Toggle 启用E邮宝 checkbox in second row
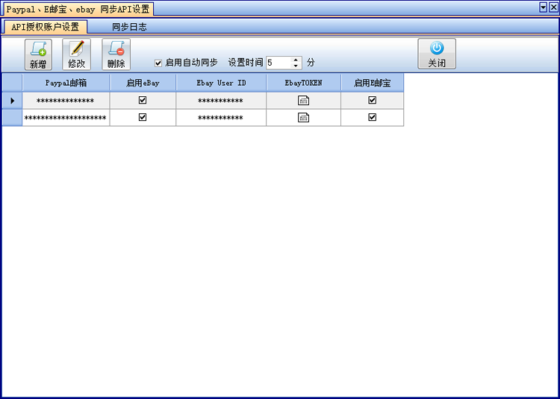 [372, 117]
